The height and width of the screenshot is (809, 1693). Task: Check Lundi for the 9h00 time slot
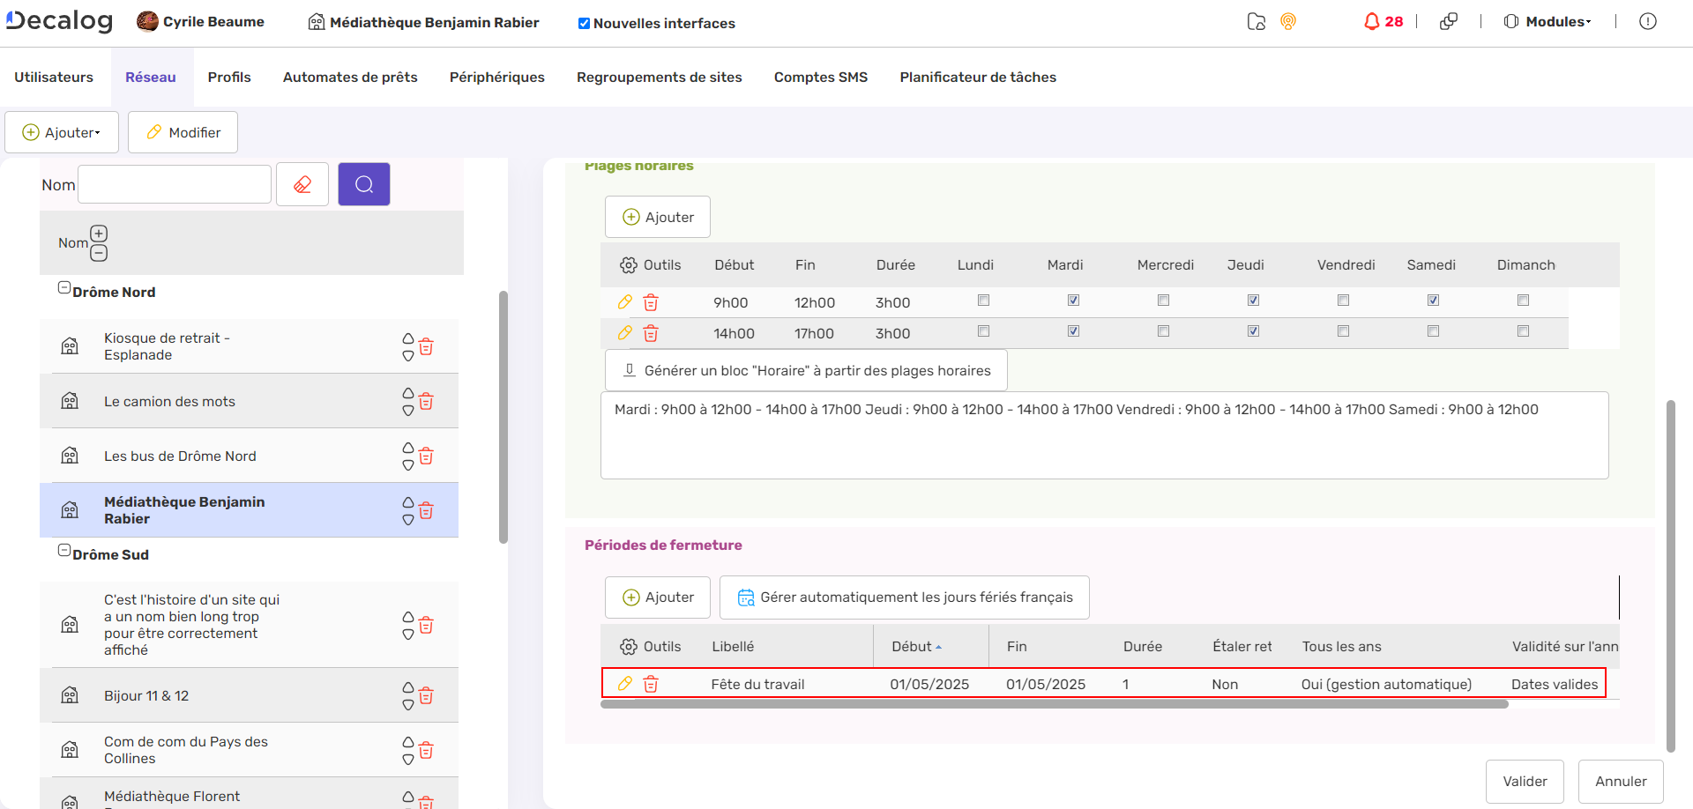[x=983, y=301]
